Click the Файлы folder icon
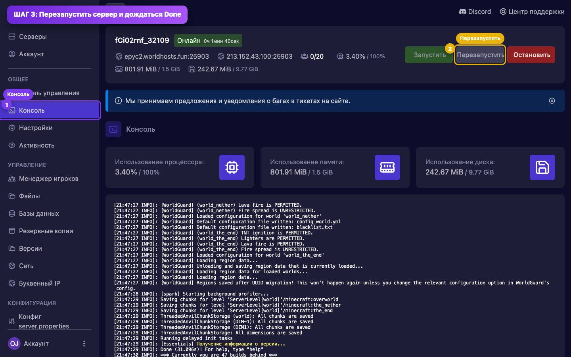The image size is (571, 357). (12, 196)
